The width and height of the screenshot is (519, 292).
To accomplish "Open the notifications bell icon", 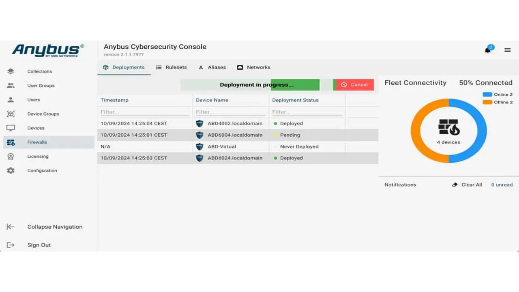I will click(488, 50).
